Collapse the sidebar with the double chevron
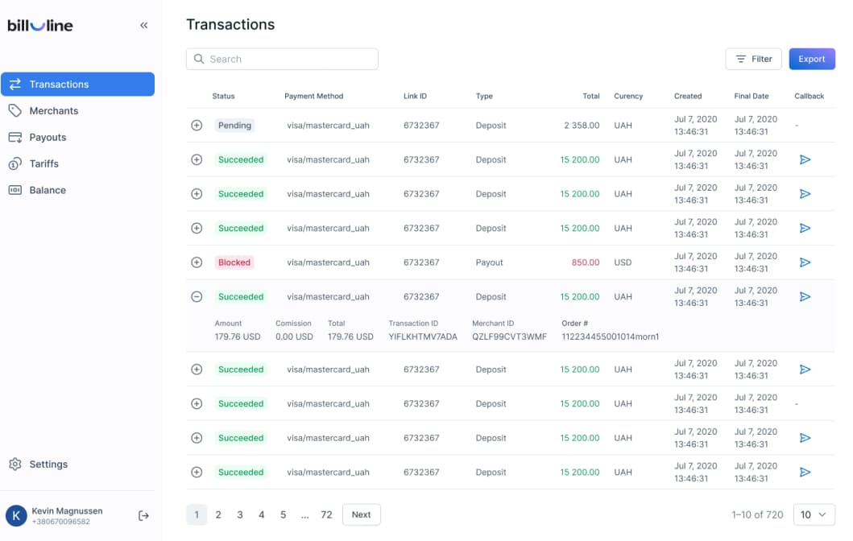 click(x=144, y=26)
